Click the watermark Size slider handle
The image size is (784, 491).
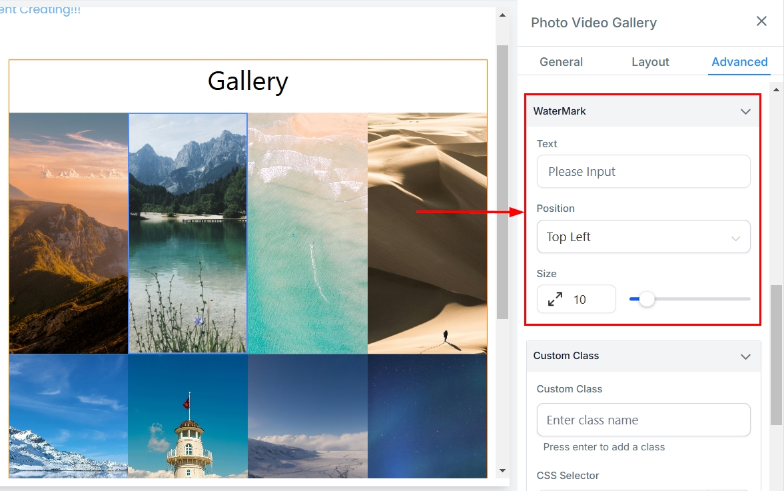pyautogui.click(x=647, y=299)
